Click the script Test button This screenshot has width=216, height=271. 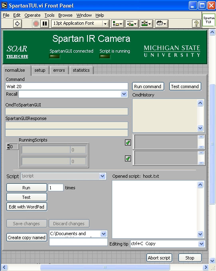coord(26,197)
